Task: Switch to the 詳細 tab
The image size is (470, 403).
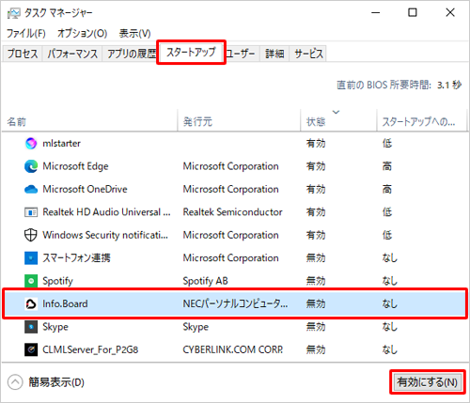Action: pos(274,54)
